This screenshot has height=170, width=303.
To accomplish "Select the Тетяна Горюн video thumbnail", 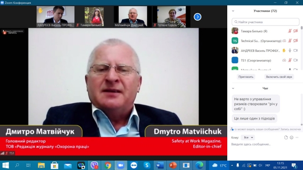I will click(171, 17).
